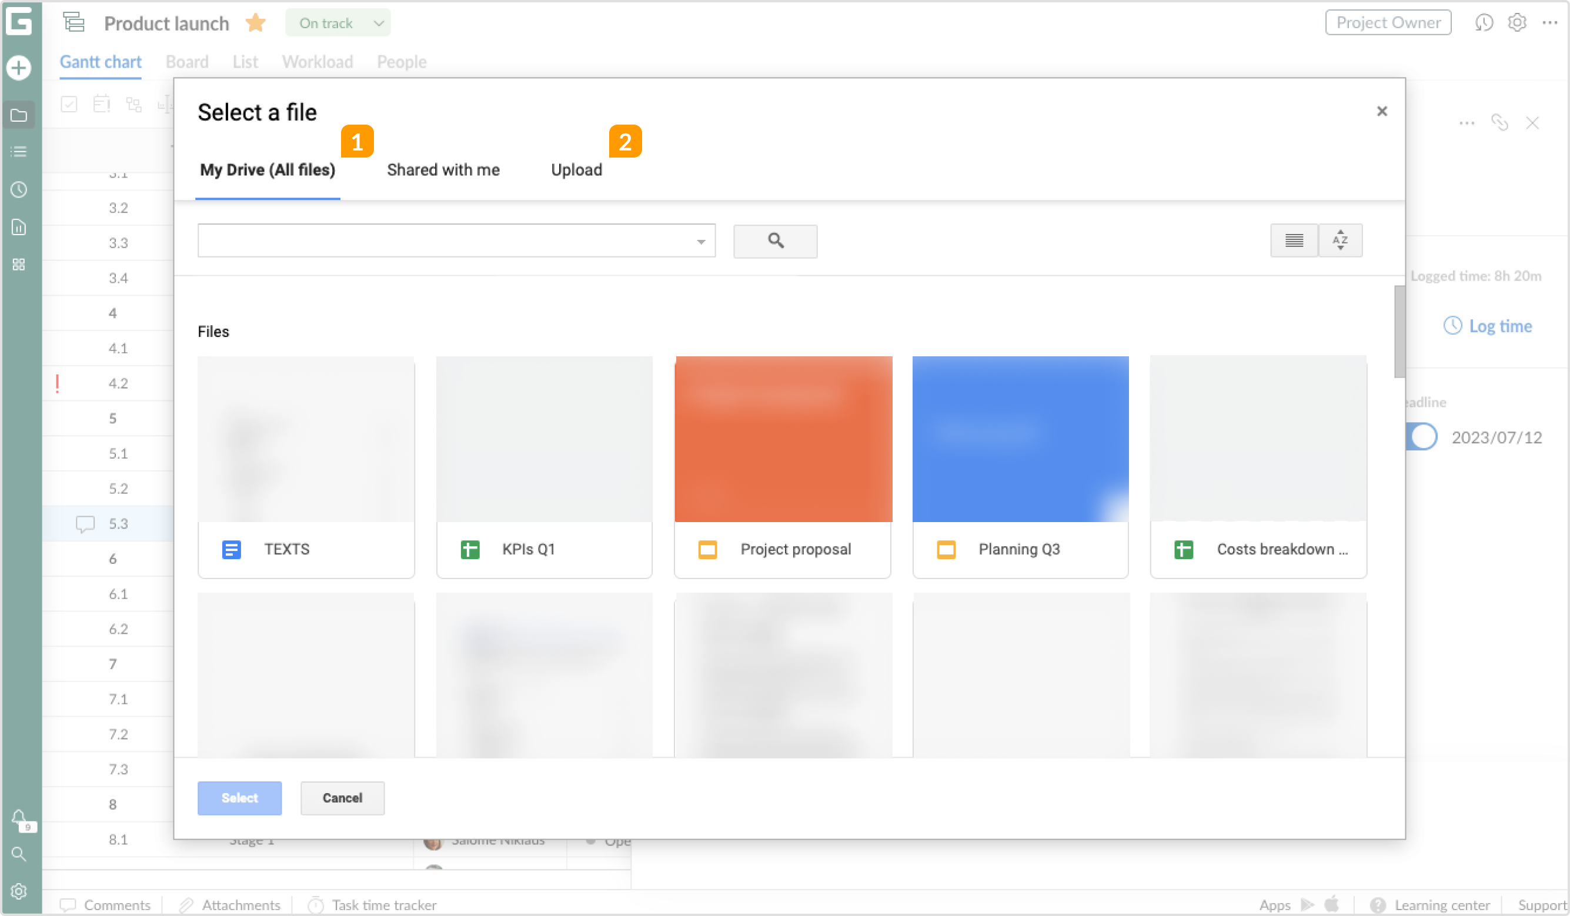Image resolution: width=1570 pixels, height=916 pixels.
Task: Click the deadline date 2023/07/12
Action: [x=1496, y=437]
